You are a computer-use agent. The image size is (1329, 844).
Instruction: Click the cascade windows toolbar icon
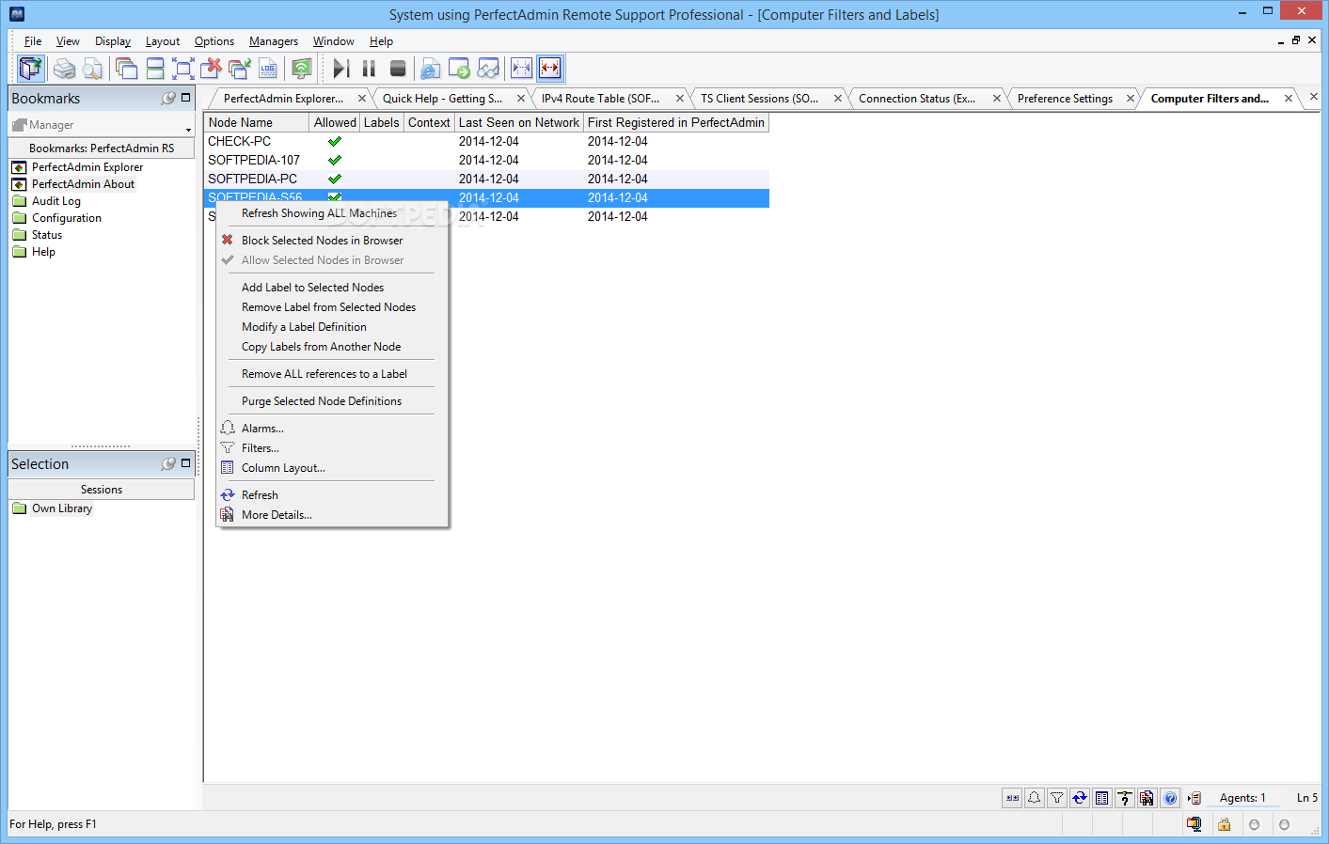tap(126, 69)
